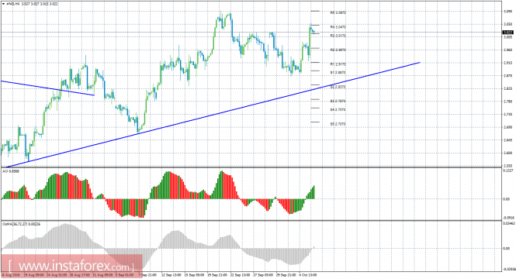Click the 2.870 price scale value
The image size is (516, 279).
pyautogui.click(x=507, y=76)
